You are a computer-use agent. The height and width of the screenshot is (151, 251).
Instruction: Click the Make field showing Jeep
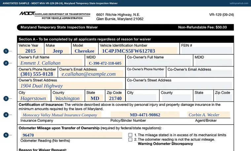point(57,51)
